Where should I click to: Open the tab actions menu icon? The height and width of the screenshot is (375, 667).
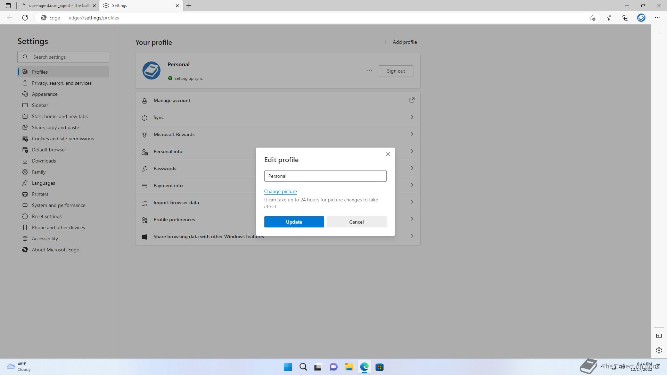pos(8,6)
